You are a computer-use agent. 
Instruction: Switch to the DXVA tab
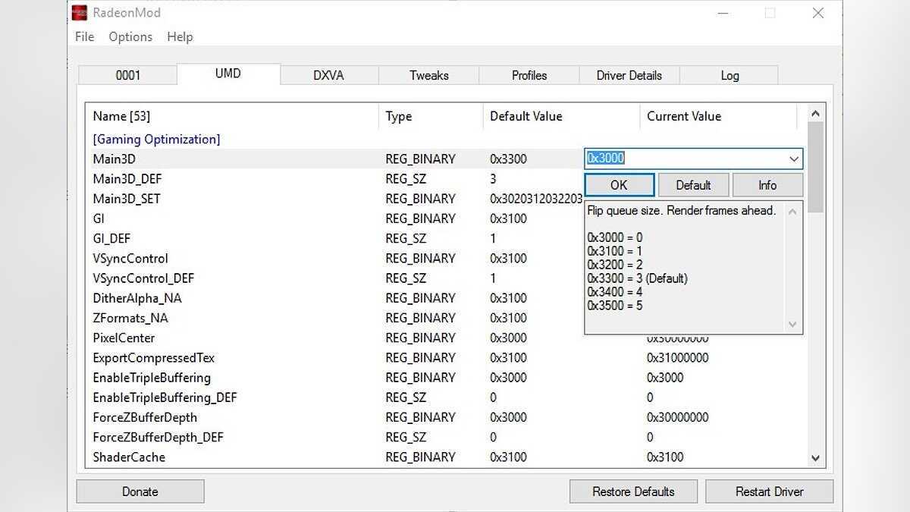[x=328, y=75]
